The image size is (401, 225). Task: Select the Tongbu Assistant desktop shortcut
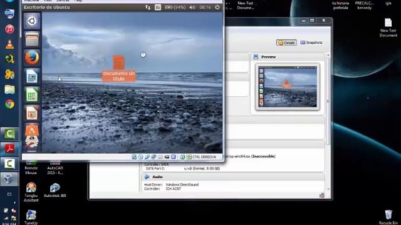(31, 192)
